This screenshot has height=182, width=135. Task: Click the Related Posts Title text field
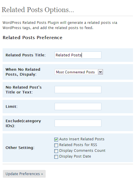coord(78,55)
